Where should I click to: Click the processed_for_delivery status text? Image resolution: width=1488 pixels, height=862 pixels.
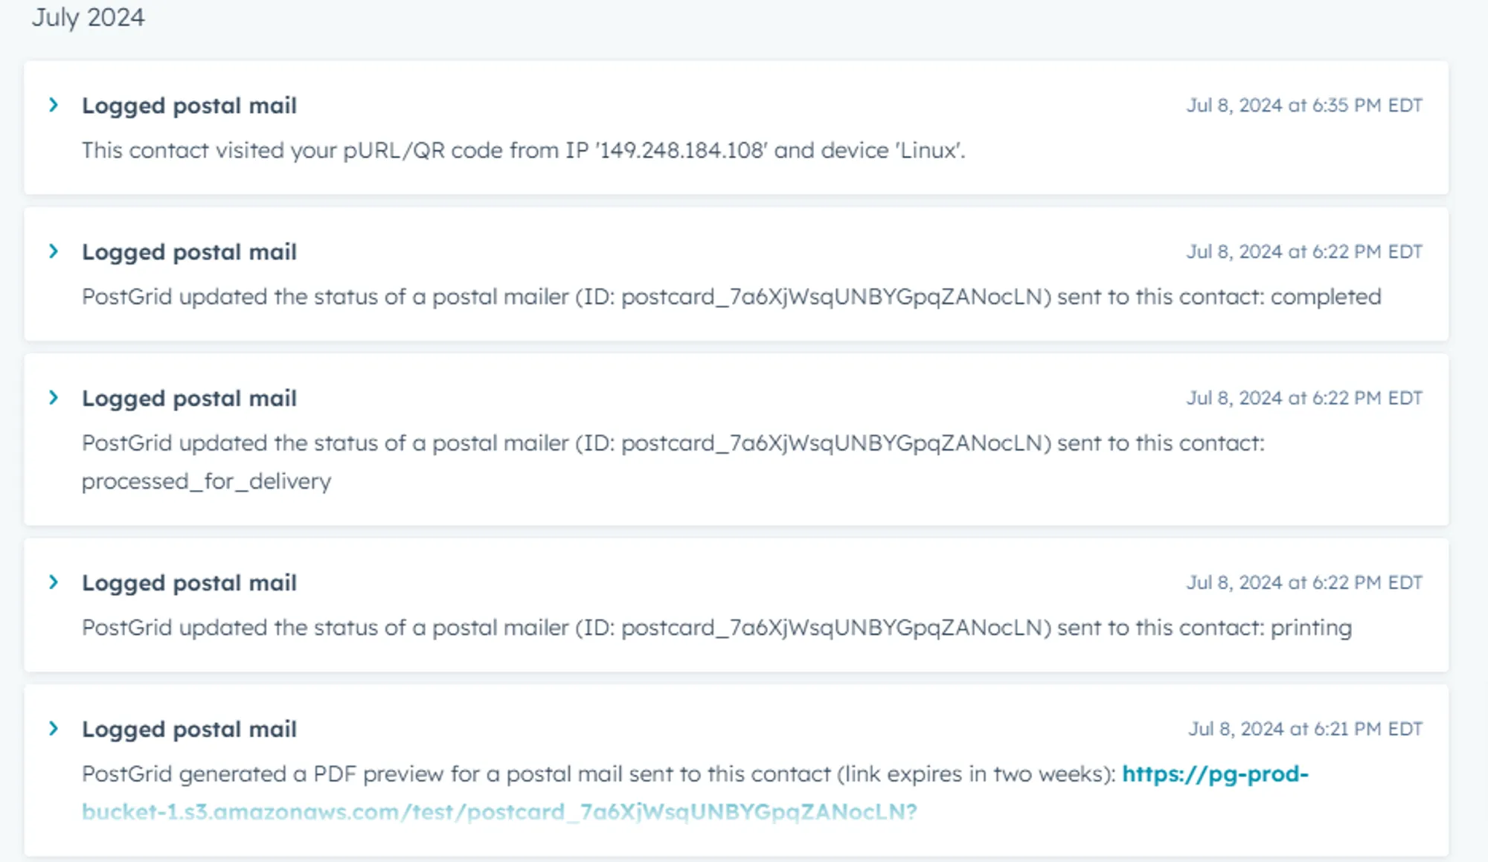[206, 480]
